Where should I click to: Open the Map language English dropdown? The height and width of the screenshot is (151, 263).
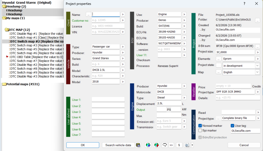(x=257, y=72)
